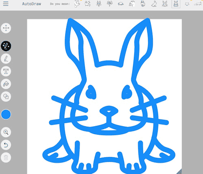Open the hamburger menu
The height and width of the screenshot is (174, 203).
[6, 4]
